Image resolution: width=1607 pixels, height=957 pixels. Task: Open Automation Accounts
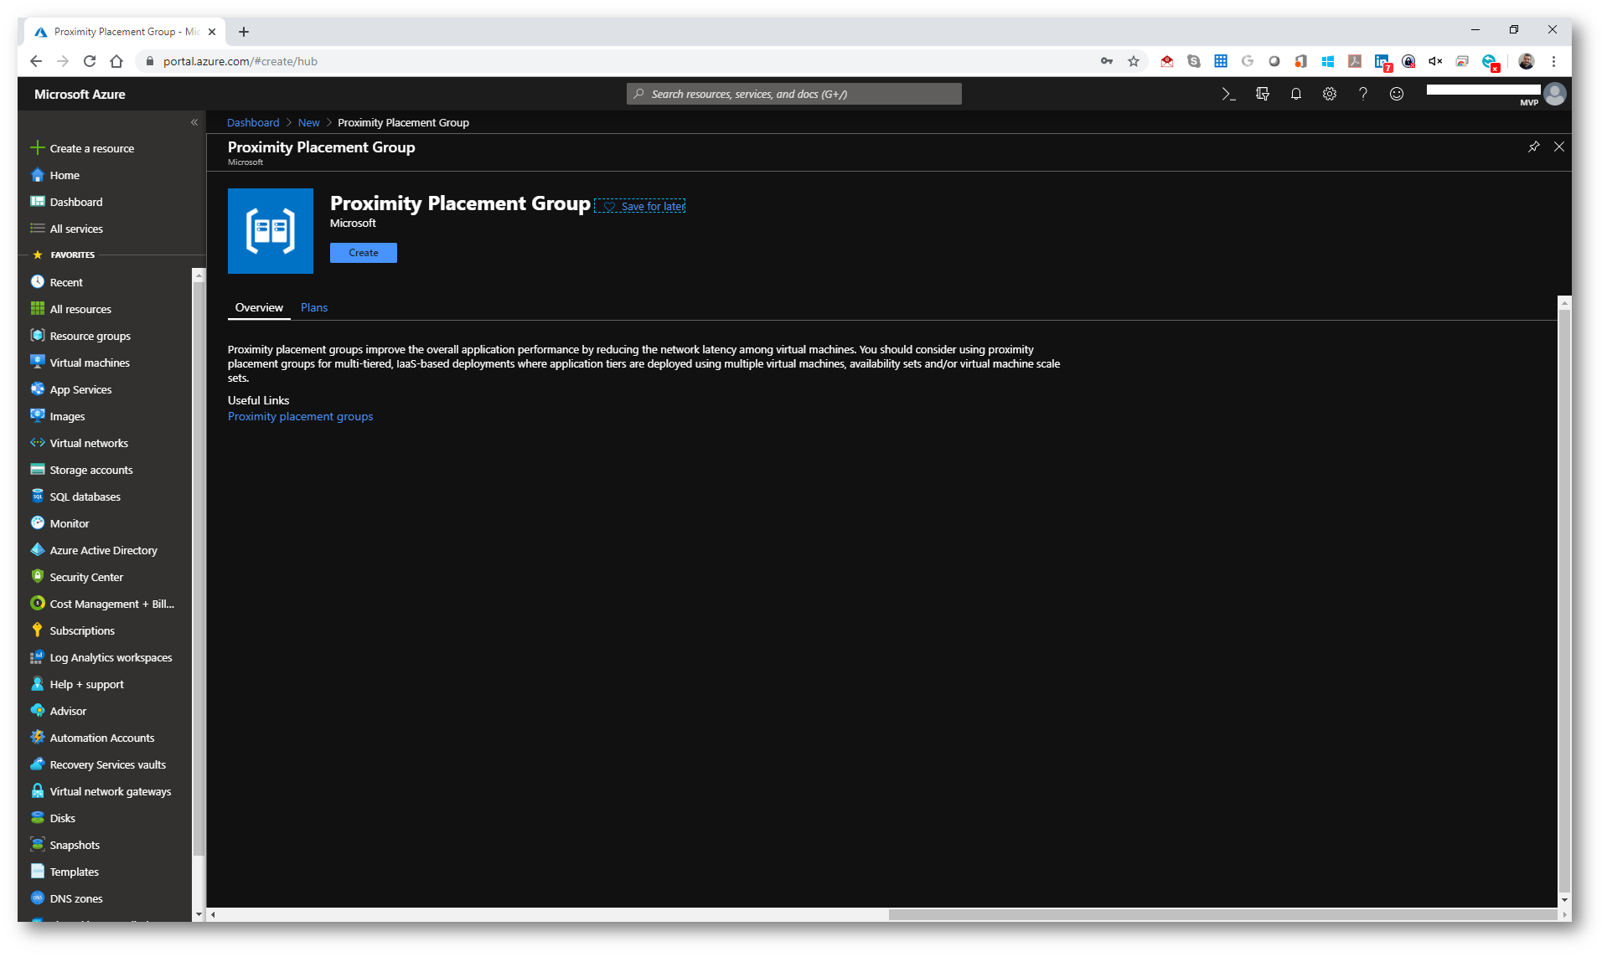(x=102, y=738)
